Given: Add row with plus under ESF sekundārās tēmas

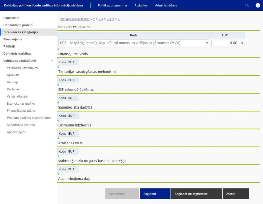Looking at the screenshot, I should (x=58, y=102).
